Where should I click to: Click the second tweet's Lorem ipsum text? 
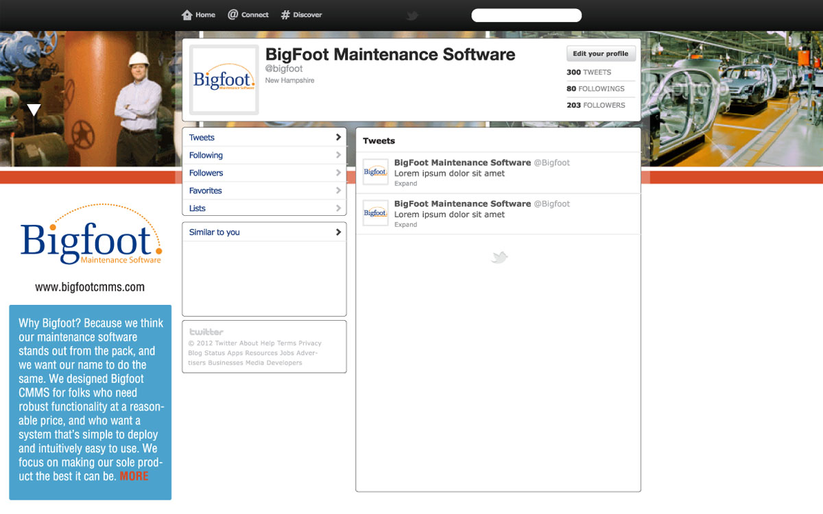tap(449, 215)
